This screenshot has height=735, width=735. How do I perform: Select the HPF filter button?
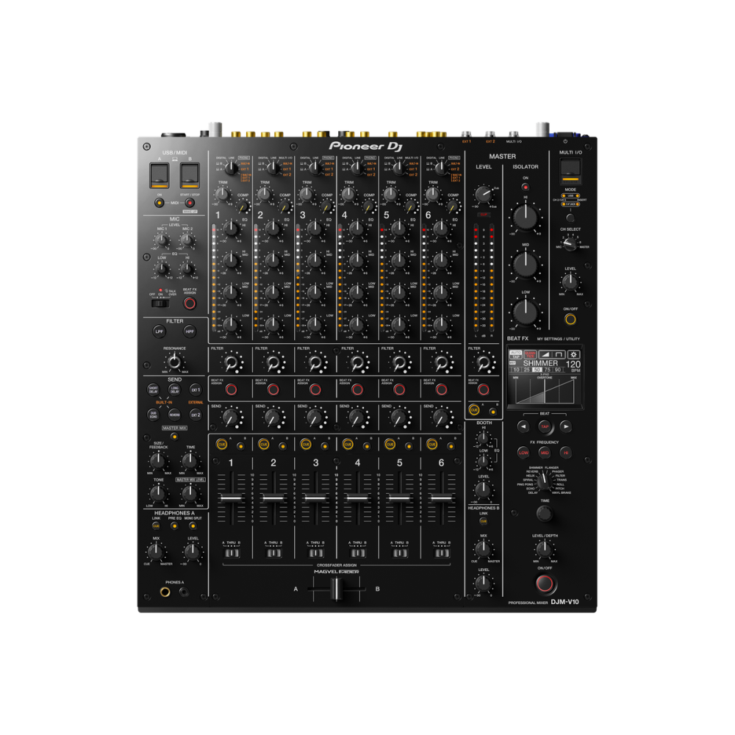(189, 331)
